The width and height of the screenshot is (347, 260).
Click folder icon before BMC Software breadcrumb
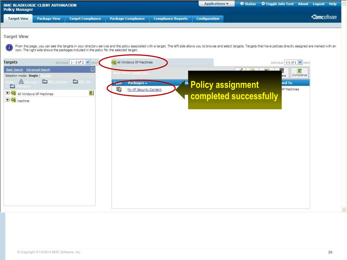click(45, 81)
